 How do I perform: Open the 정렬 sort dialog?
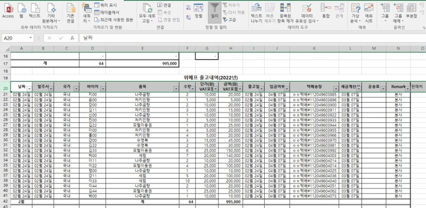[x=198, y=11]
